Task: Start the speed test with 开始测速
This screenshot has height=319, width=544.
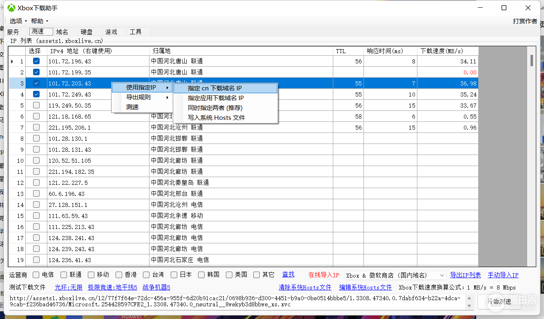Action: click(x=499, y=301)
